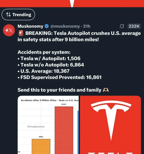Image resolution: width=144 pixels, height=154 pixels.
Task: Click the red siren emoji
Action: tap(21, 33)
